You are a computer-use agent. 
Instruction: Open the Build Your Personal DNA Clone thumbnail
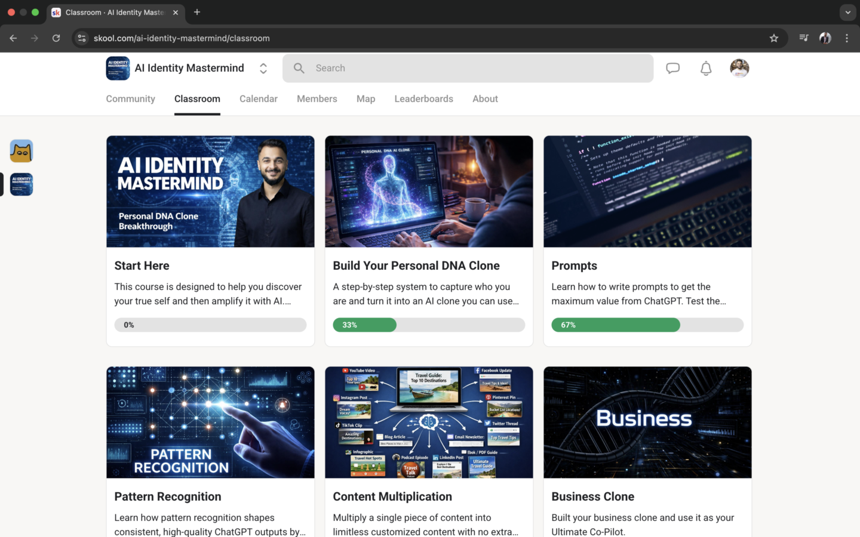429,192
